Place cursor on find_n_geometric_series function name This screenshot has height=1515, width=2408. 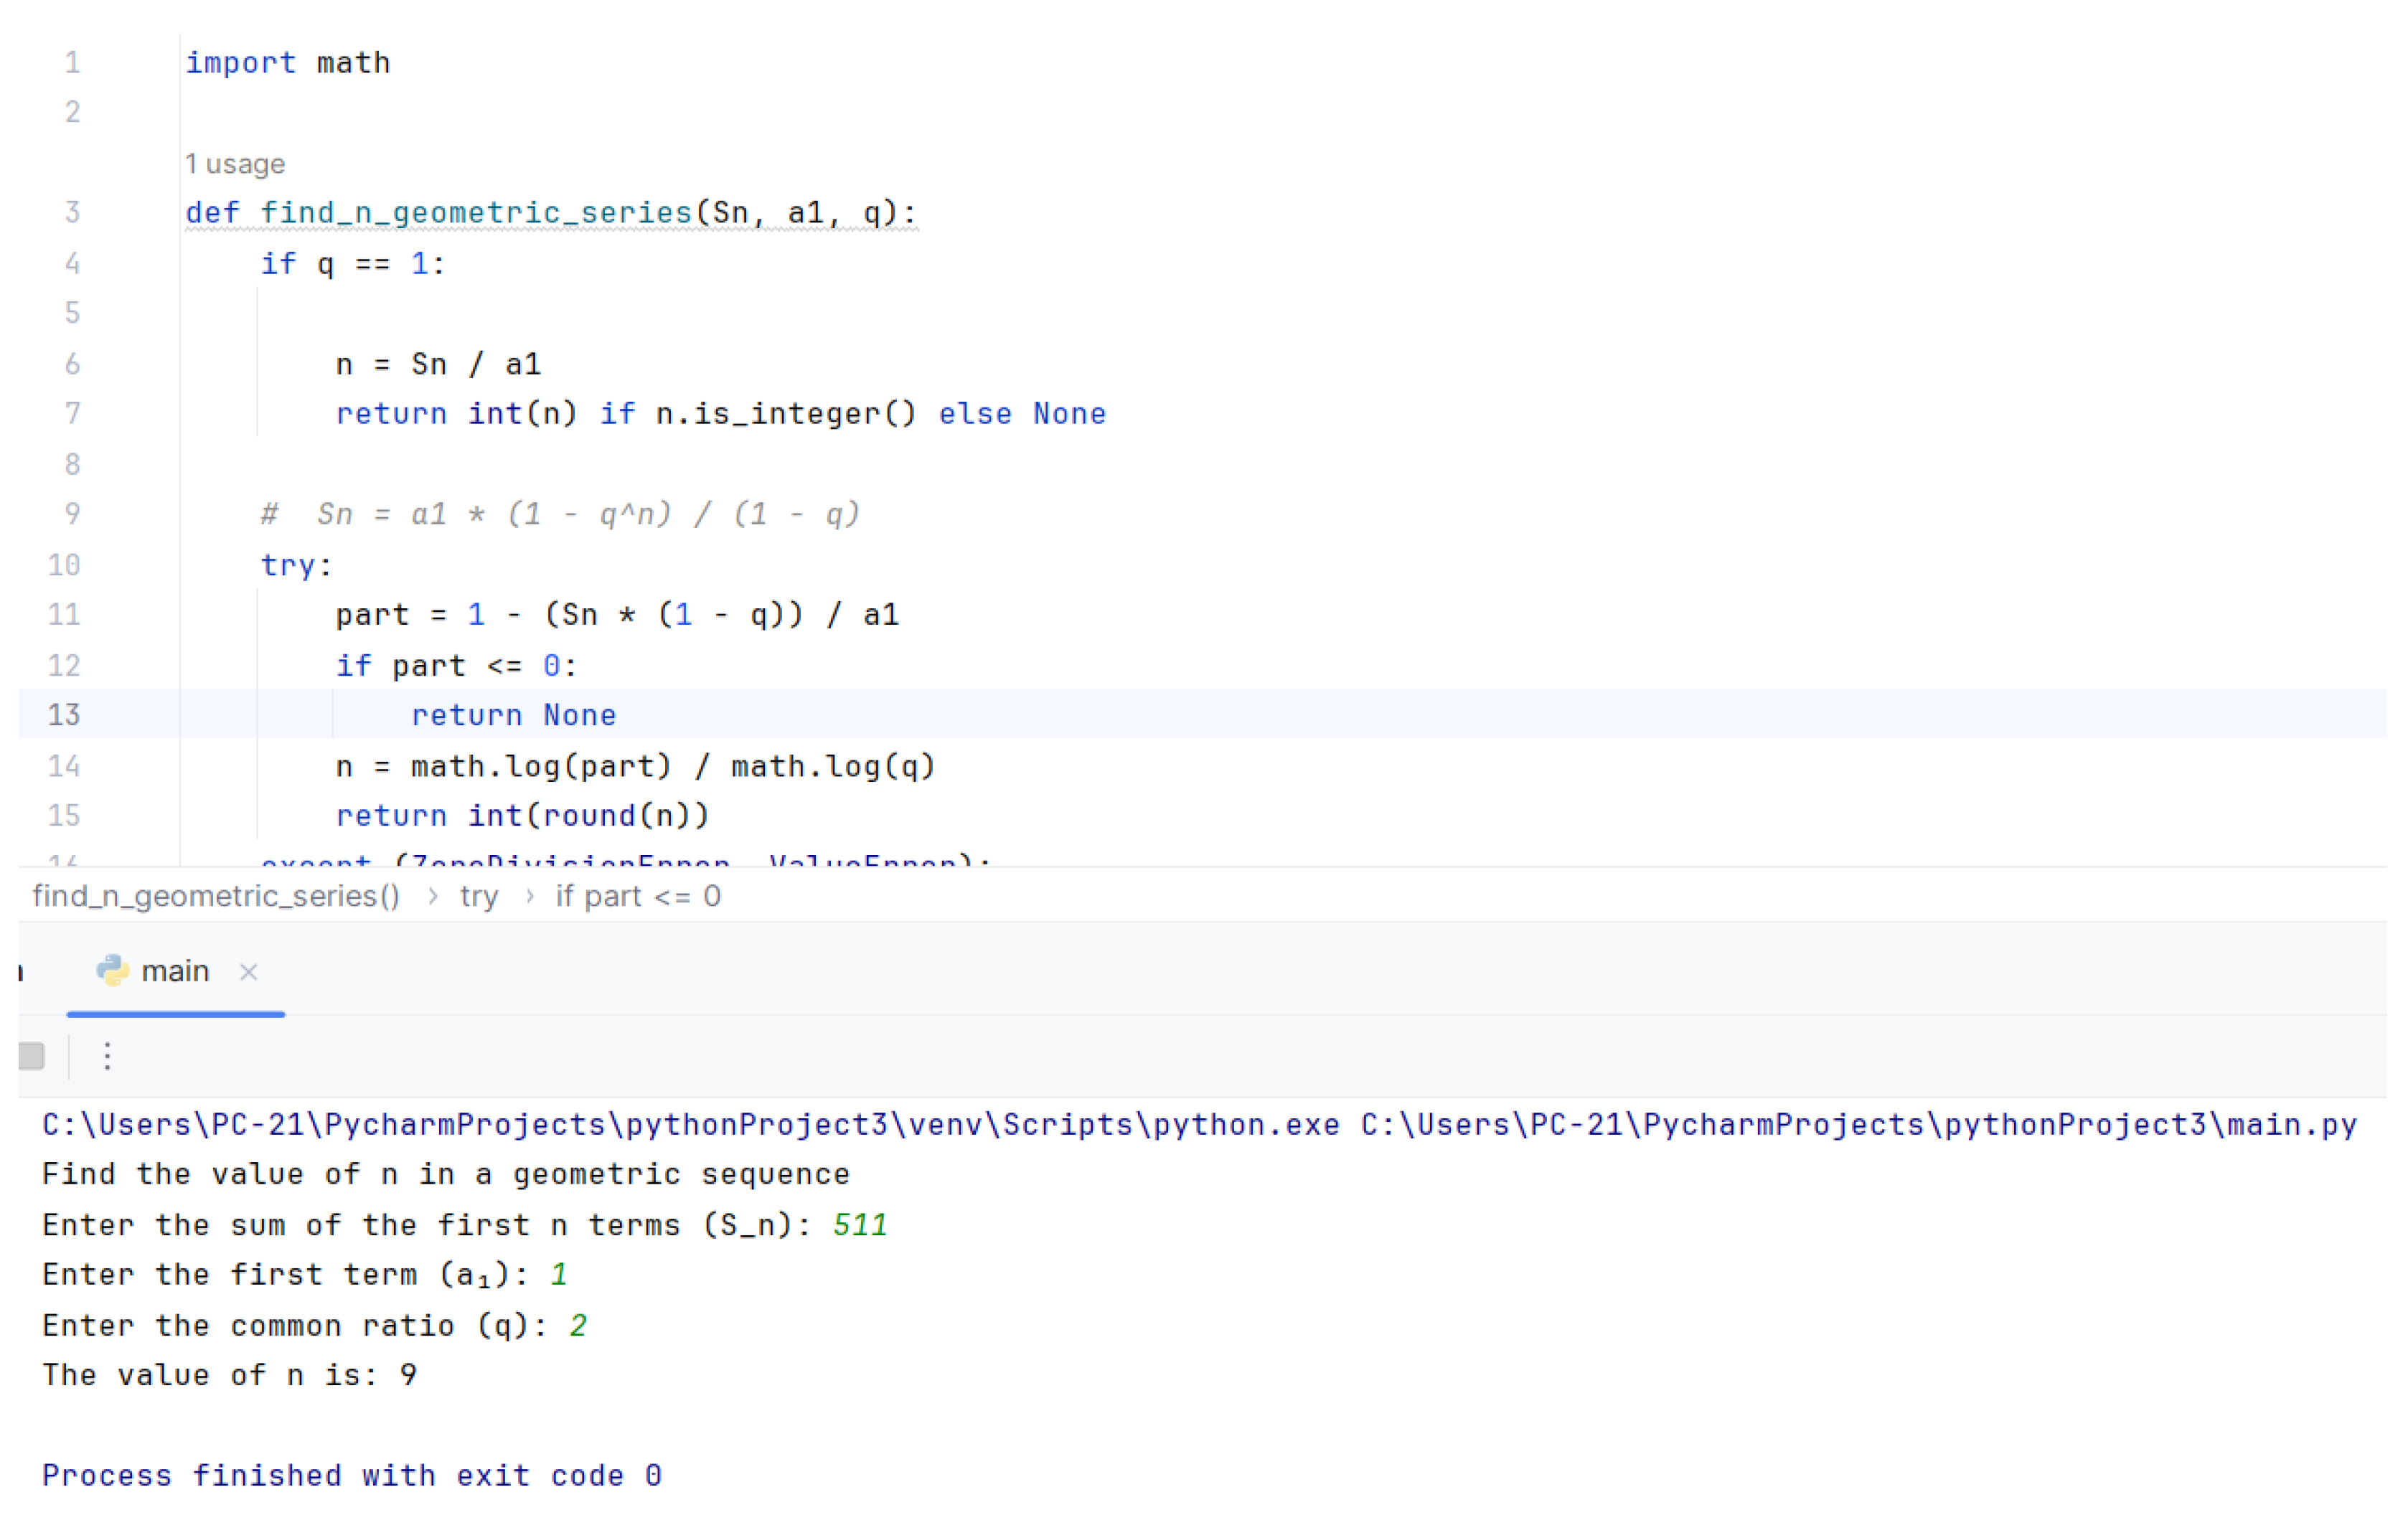476,213
